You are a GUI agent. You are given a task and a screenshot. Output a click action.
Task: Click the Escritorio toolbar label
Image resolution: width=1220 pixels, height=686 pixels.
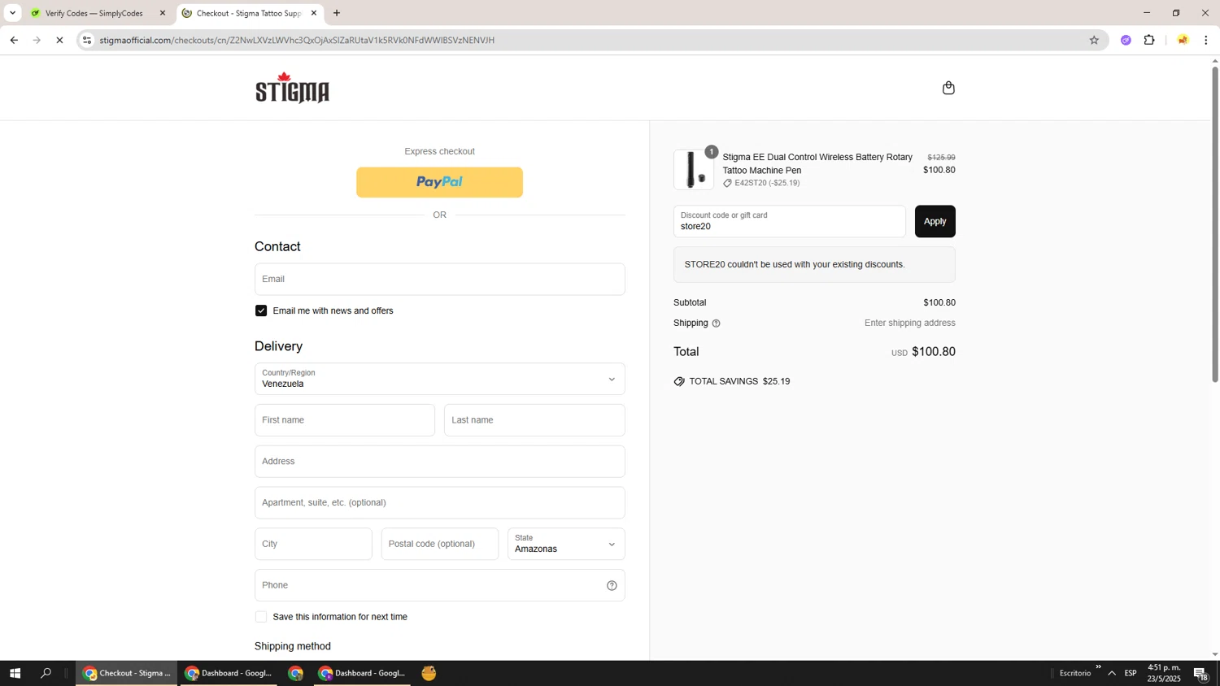tap(1075, 673)
